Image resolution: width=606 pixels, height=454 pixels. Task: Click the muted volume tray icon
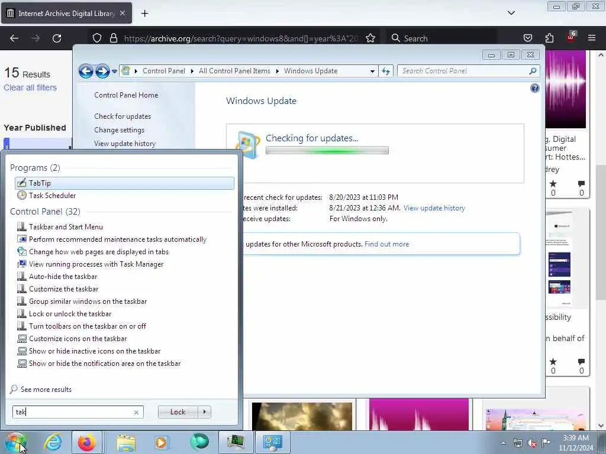pyautogui.click(x=532, y=443)
